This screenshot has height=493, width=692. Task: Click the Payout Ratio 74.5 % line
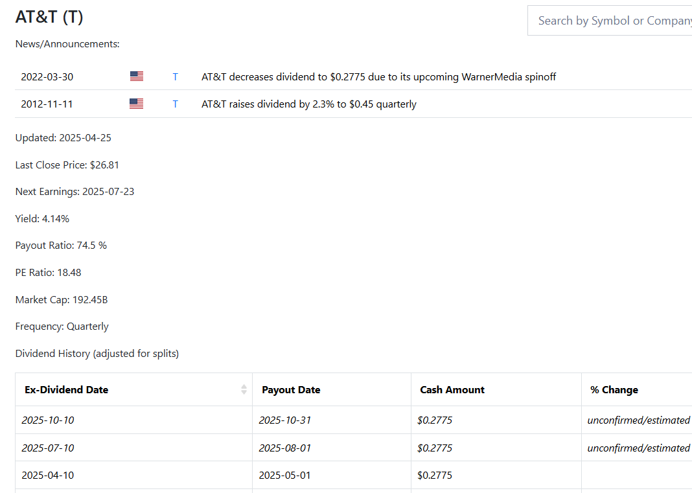[x=61, y=246]
